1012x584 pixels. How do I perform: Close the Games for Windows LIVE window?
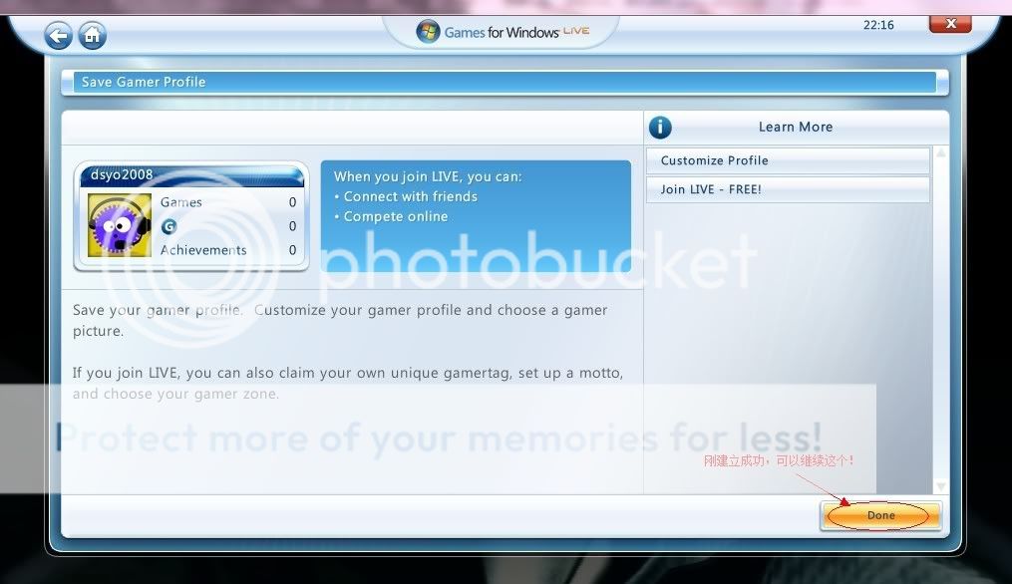[951, 24]
